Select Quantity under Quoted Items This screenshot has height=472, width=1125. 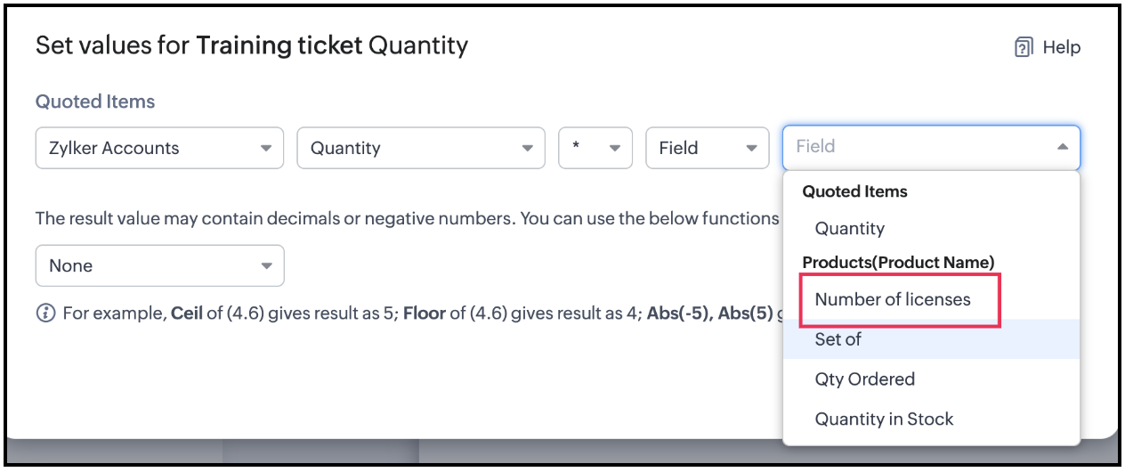(849, 228)
